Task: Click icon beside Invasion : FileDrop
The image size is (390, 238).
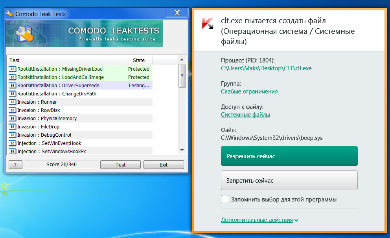Action: [12, 127]
